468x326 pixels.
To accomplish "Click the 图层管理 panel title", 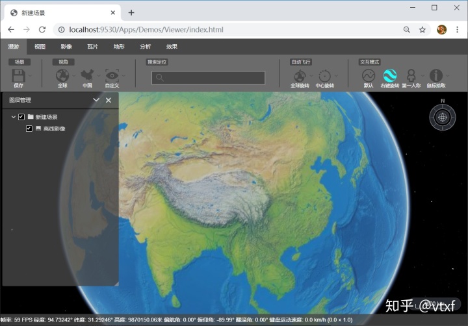I will (x=20, y=100).
